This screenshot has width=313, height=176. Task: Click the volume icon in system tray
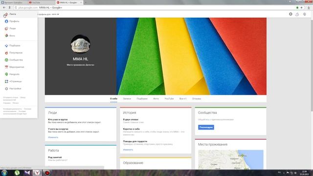point(295,173)
